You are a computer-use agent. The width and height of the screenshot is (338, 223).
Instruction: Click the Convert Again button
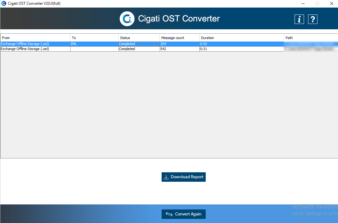184,214
